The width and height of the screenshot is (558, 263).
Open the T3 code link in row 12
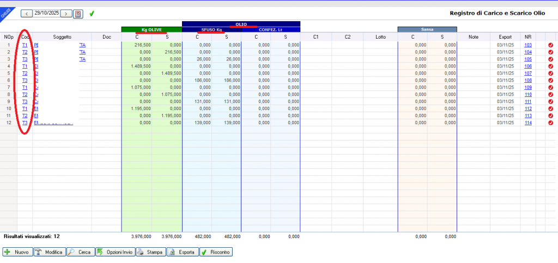(25, 123)
